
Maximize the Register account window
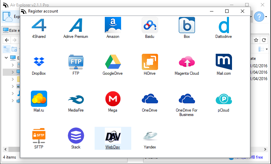(227, 11)
